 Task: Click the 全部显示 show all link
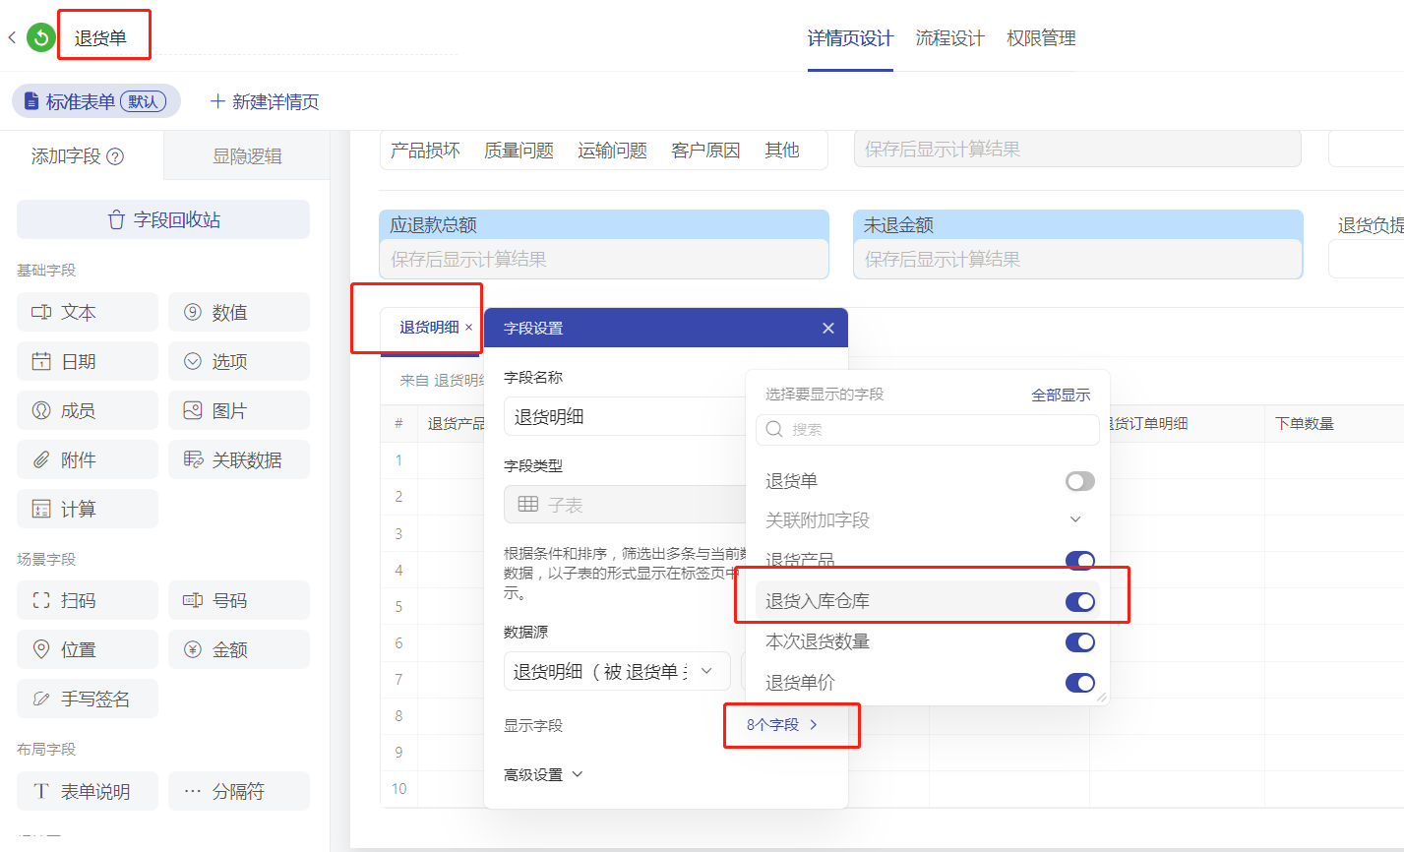click(x=1061, y=395)
